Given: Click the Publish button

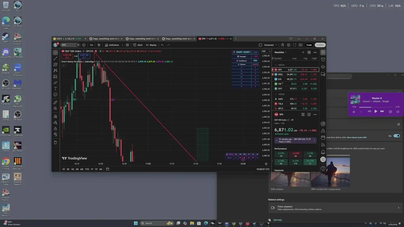Looking at the screenshot, I should tap(320, 45).
